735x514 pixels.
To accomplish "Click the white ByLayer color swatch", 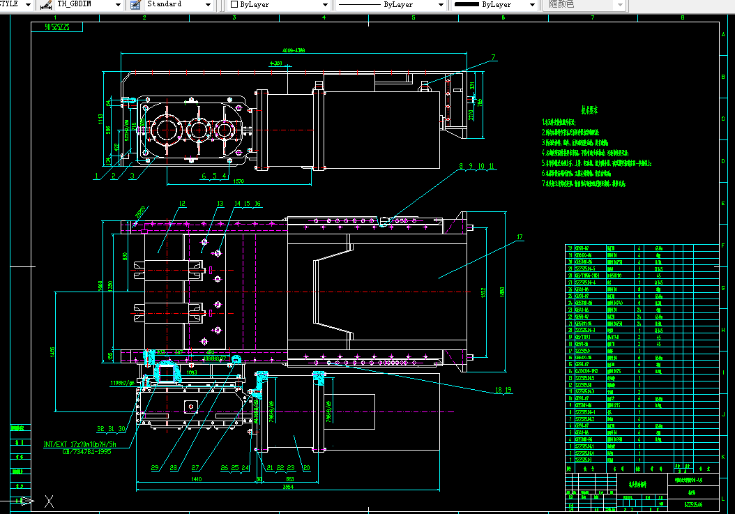I will tap(234, 5).
